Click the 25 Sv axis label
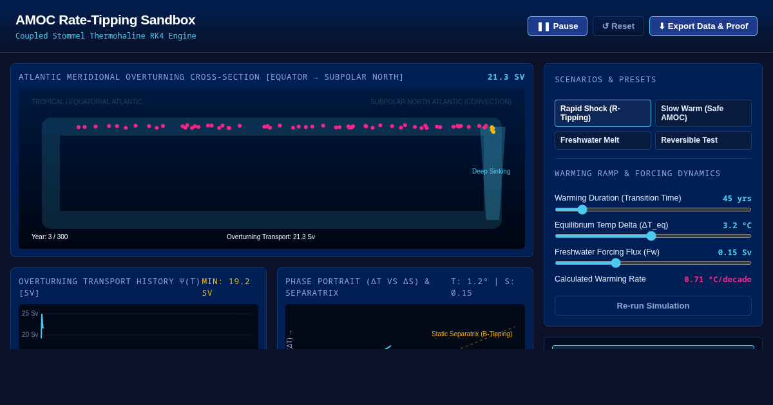This screenshot has width=773, height=405. (30, 314)
